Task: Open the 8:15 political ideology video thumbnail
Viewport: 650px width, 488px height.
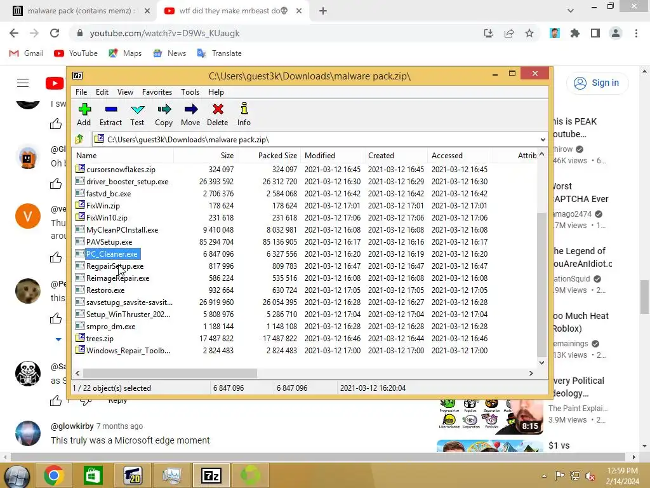Action: click(490, 417)
